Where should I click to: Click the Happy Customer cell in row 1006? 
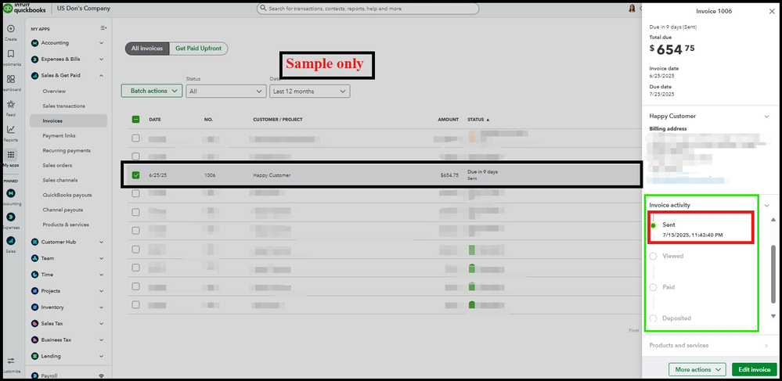coord(272,175)
